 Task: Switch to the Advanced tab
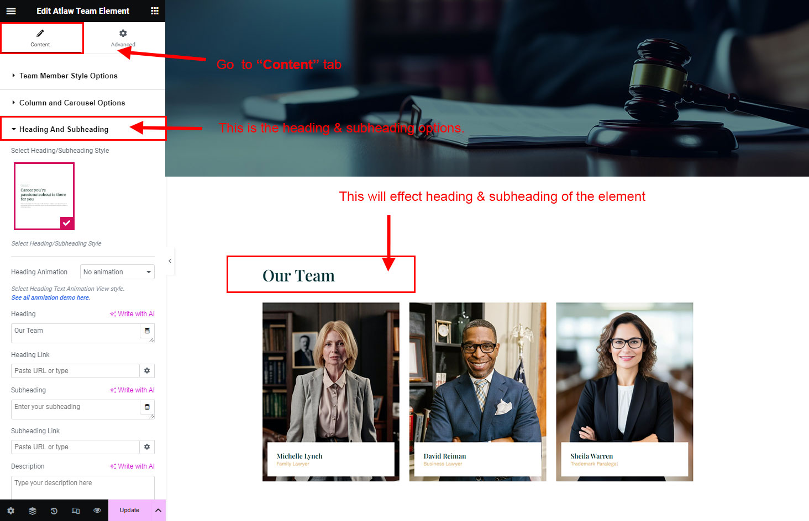coord(123,38)
